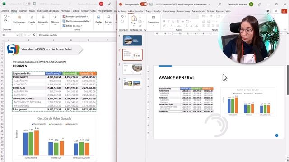Open PowerPoint Transiciones tab
289x162 pixels.
168,11
